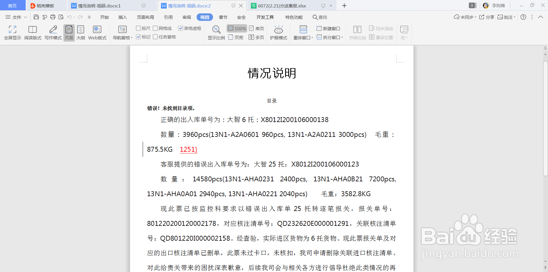
Task: Disable the 表格虚框 table gridlines checkbox
Action: tap(180, 28)
